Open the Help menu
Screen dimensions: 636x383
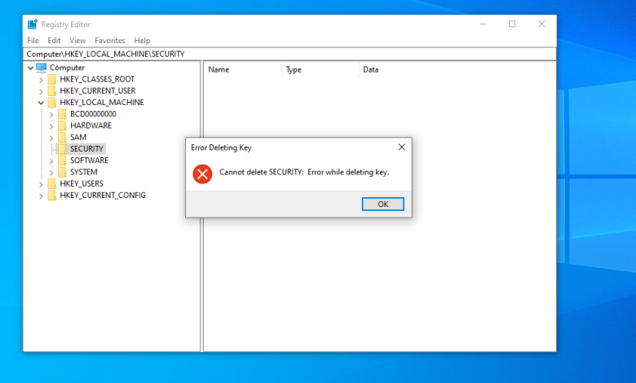pyautogui.click(x=142, y=41)
